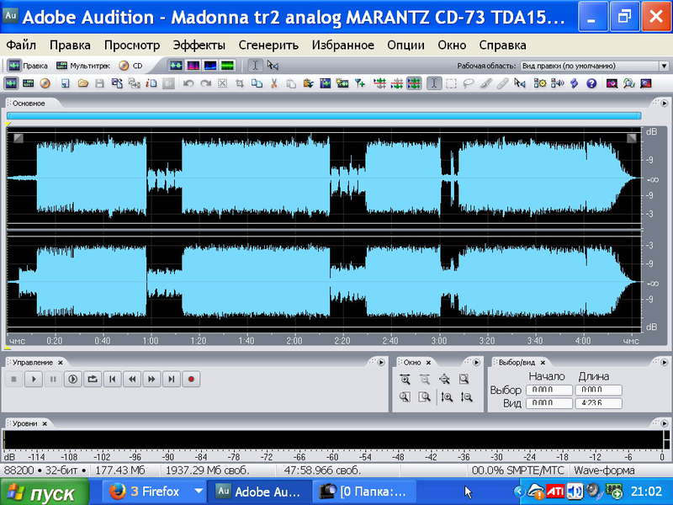Viewport: 673px width, 505px height.
Task: Click the fast forward transport button
Action: point(151,380)
